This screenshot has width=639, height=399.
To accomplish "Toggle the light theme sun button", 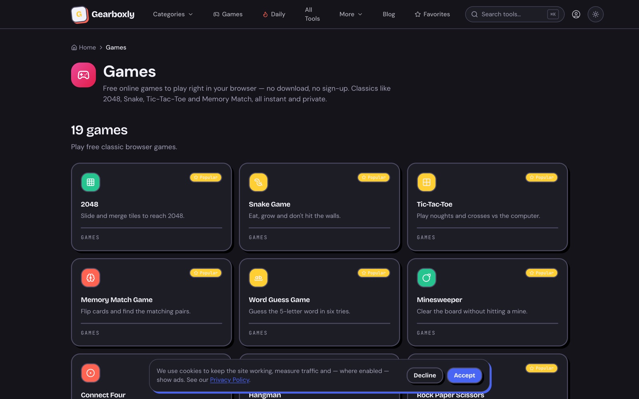I will (x=595, y=14).
